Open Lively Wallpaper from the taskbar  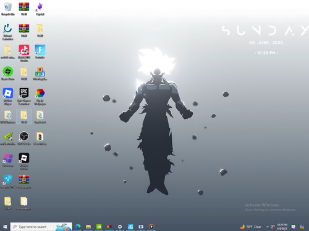109,227
